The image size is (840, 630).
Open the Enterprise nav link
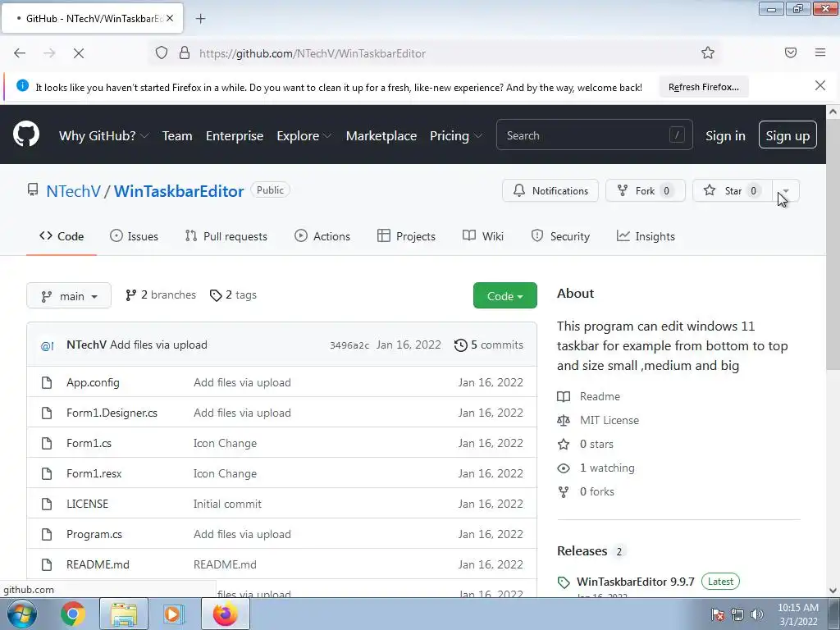[x=234, y=135]
